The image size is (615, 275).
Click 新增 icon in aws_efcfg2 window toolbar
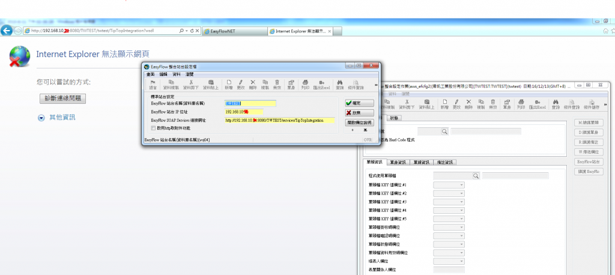click(x=444, y=103)
